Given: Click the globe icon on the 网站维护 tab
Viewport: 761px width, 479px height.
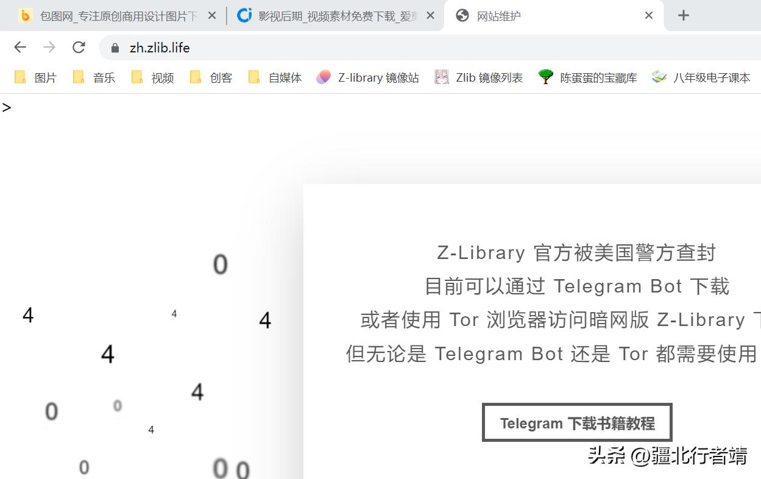Looking at the screenshot, I should pos(462,15).
